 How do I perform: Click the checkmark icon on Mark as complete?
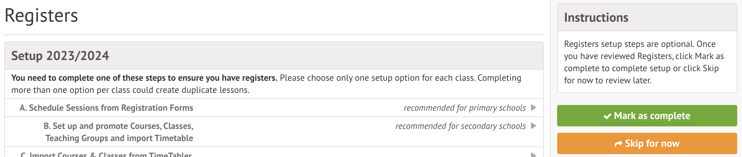point(607,116)
